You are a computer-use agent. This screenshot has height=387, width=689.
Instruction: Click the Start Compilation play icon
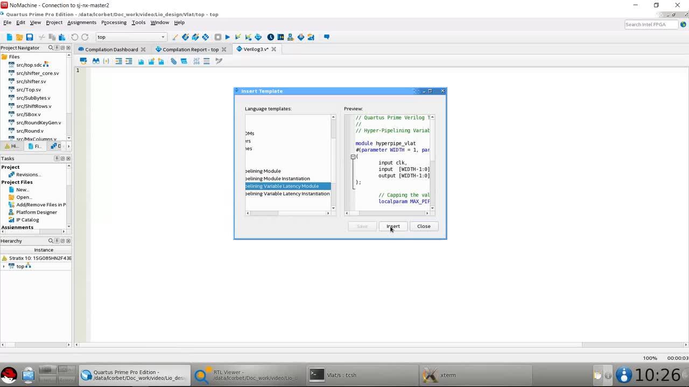coord(228,37)
